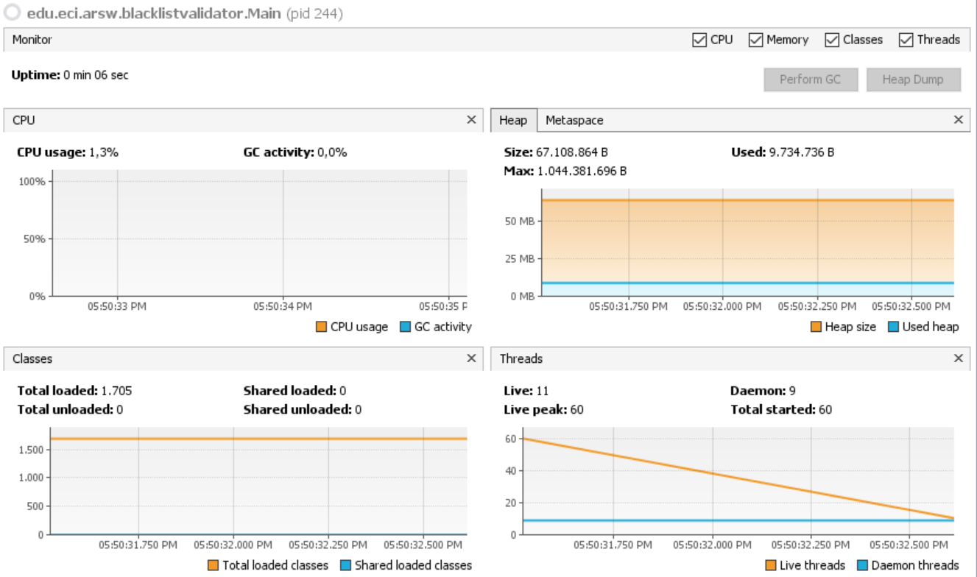
Task: Uncheck the Memory monitor checkbox
Action: 755,40
